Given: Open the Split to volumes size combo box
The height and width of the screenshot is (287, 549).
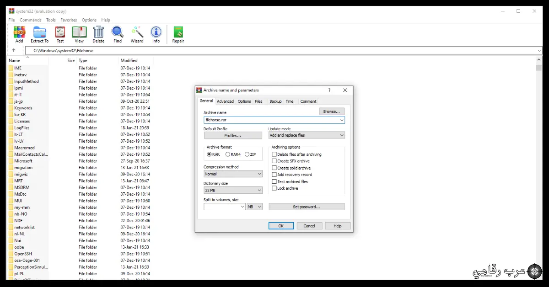Looking at the screenshot, I should 225,207.
